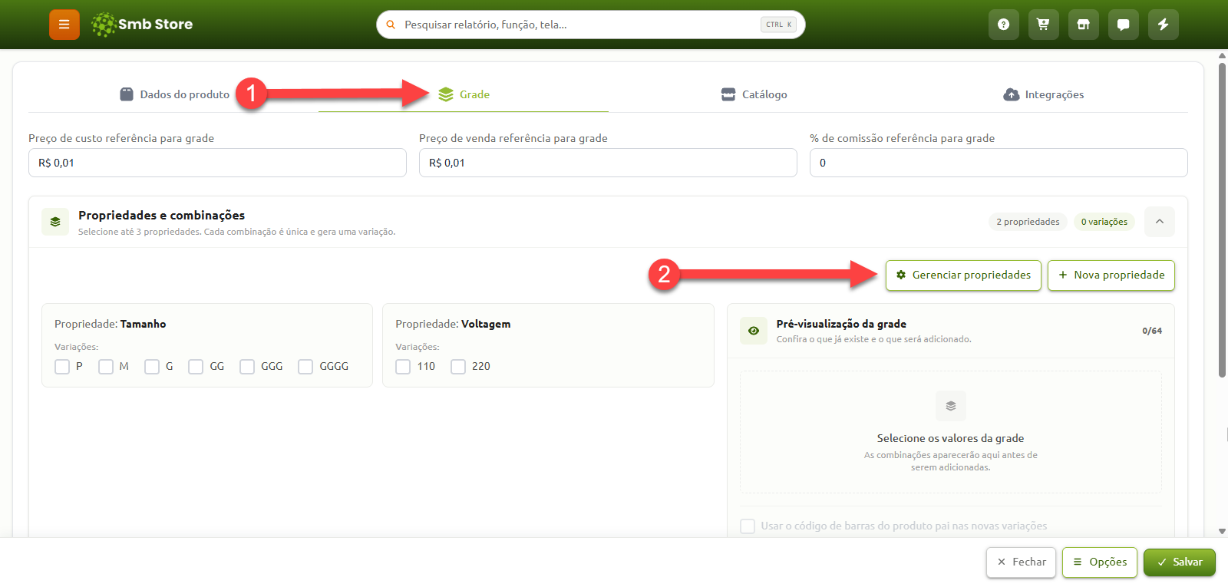
Task: Click the 0 variações badge
Action: click(1104, 222)
